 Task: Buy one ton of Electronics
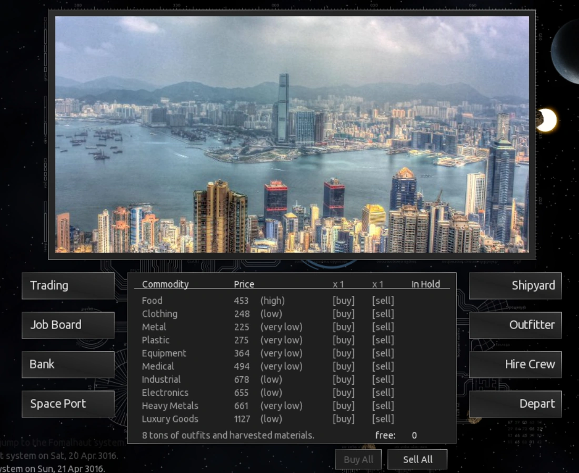click(x=343, y=393)
